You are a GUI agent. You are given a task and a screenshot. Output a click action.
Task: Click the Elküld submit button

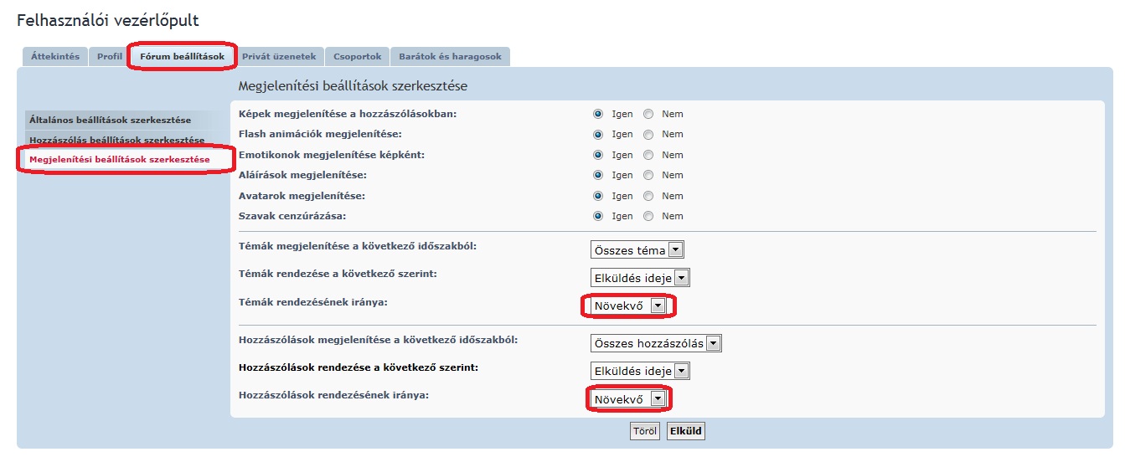pyautogui.click(x=686, y=432)
